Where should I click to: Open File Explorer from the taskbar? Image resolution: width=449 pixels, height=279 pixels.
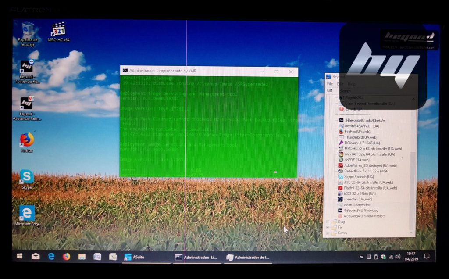82,257
